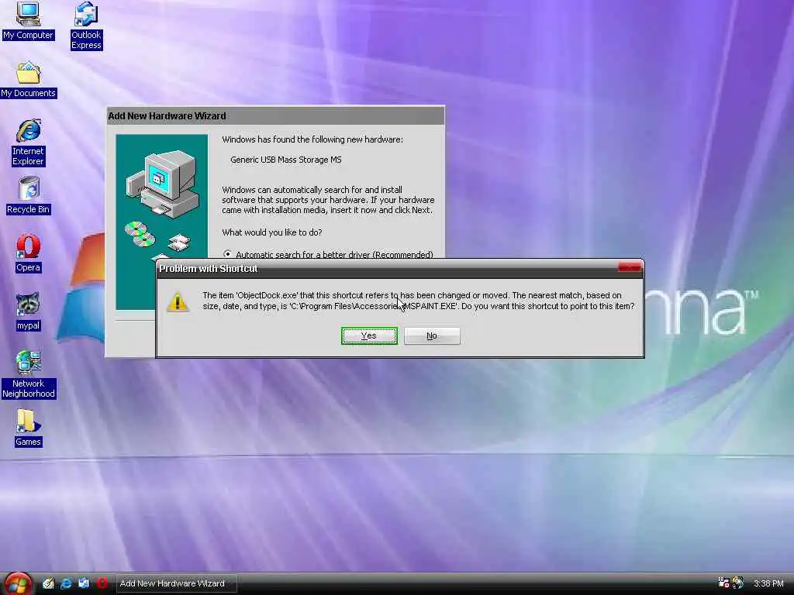
Task: Click the Show Desktop quick launch icon
Action: 49,583
